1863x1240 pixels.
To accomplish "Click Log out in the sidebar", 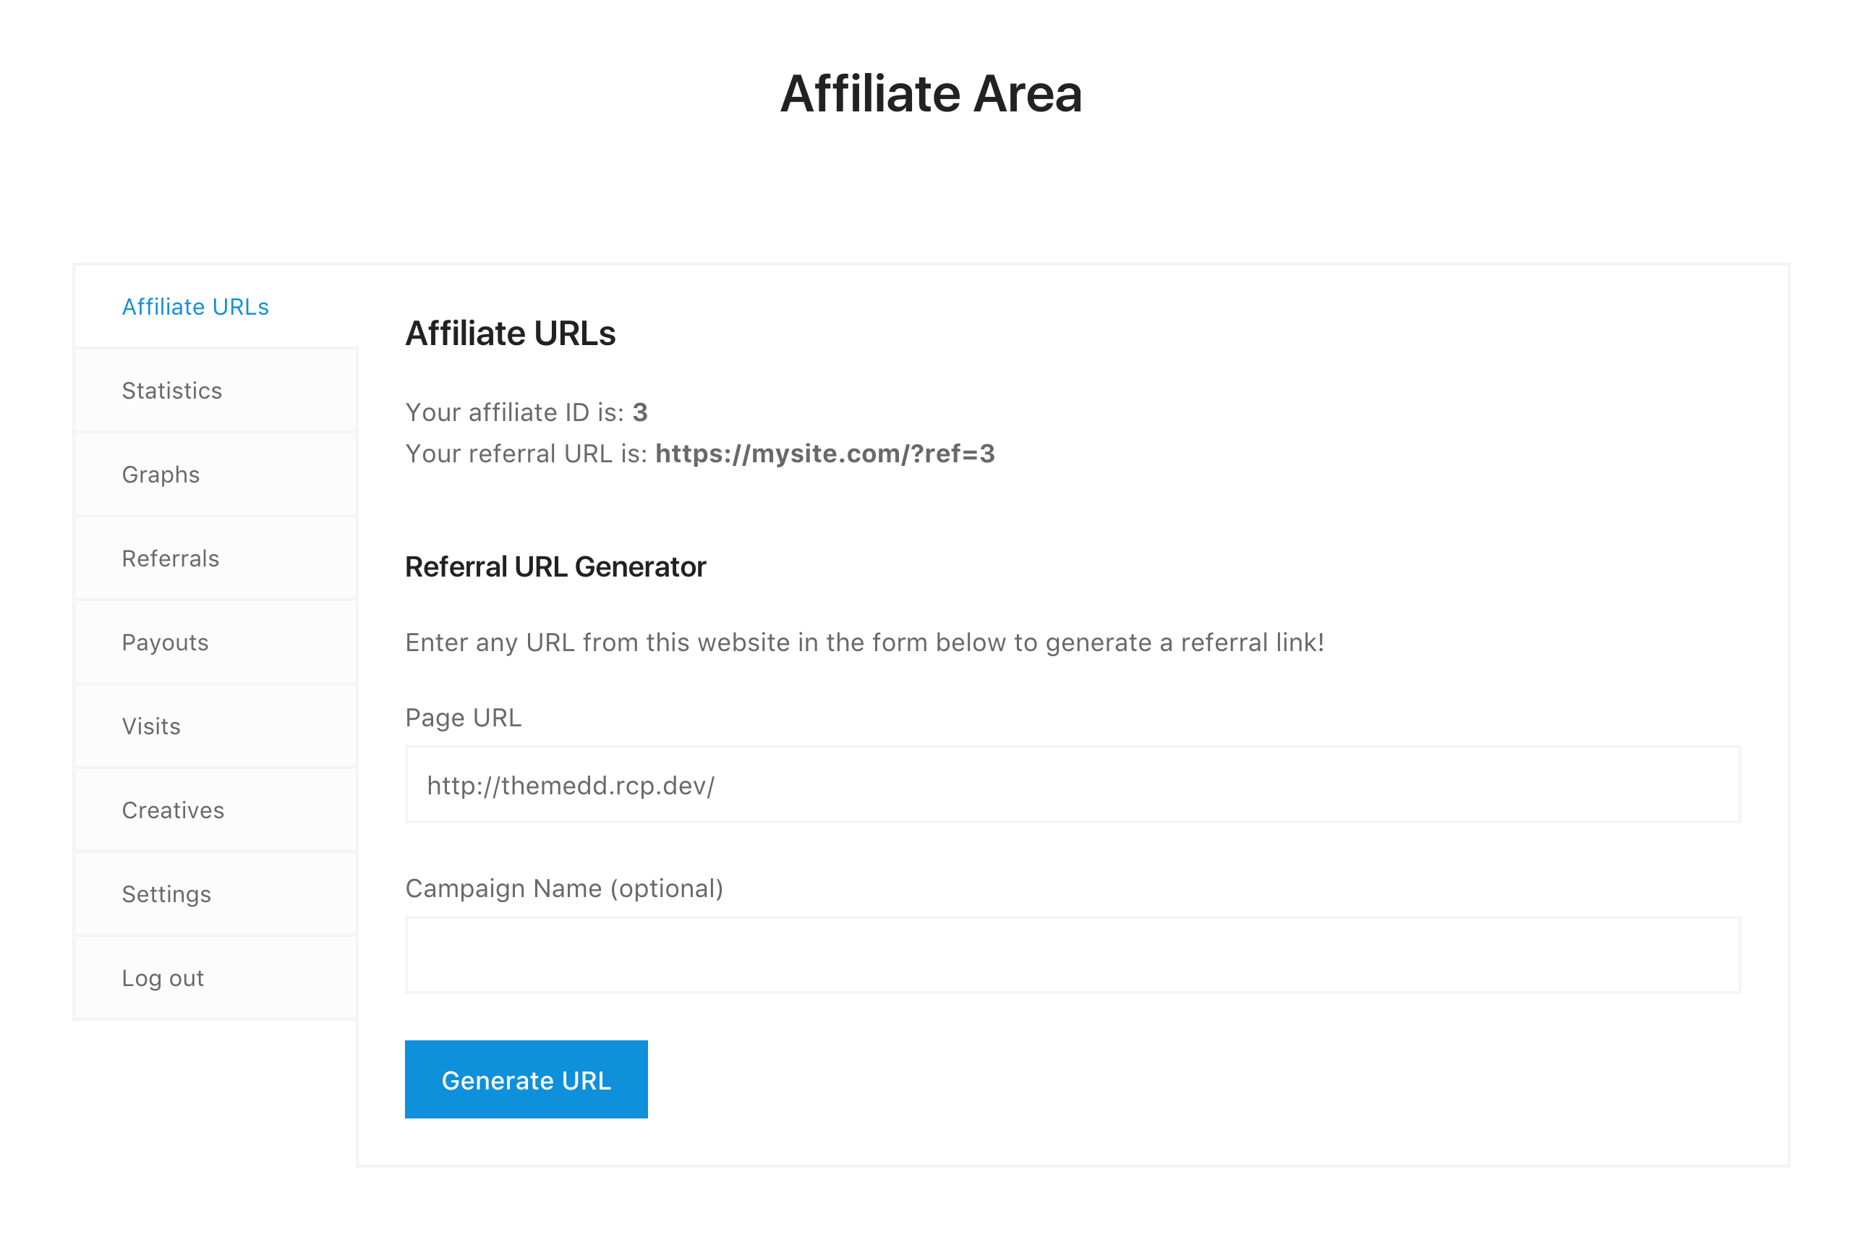I will click(x=162, y=978).
